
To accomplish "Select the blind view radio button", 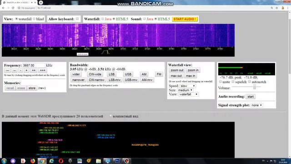I will pos(34,19).
